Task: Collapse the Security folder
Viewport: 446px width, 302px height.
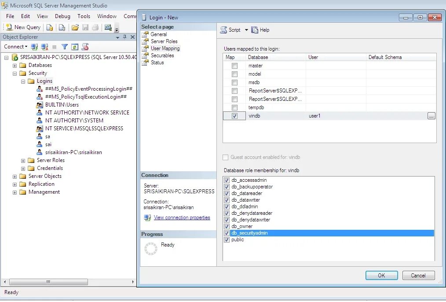Action: click(x=15, y=74)
